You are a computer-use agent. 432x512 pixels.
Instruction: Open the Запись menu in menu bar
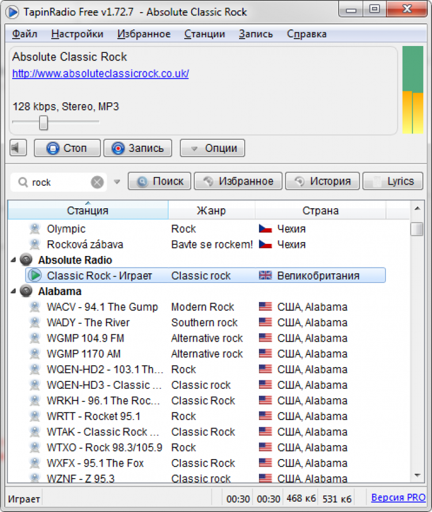pyautogui.click(x=256, y=33)
